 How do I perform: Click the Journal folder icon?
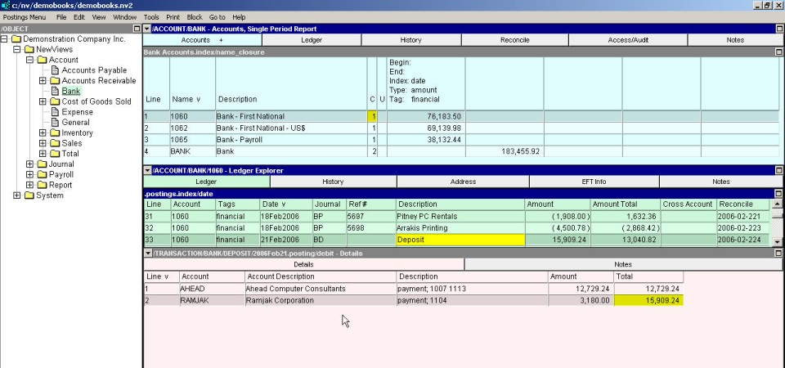click(42, 164)
